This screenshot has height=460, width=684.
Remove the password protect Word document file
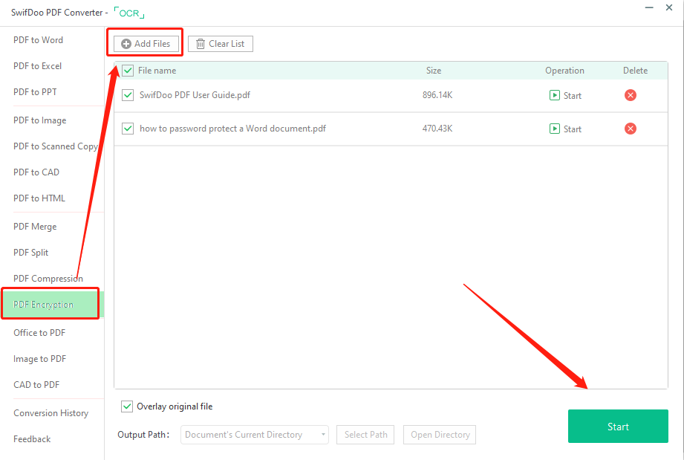click(630, 129)
